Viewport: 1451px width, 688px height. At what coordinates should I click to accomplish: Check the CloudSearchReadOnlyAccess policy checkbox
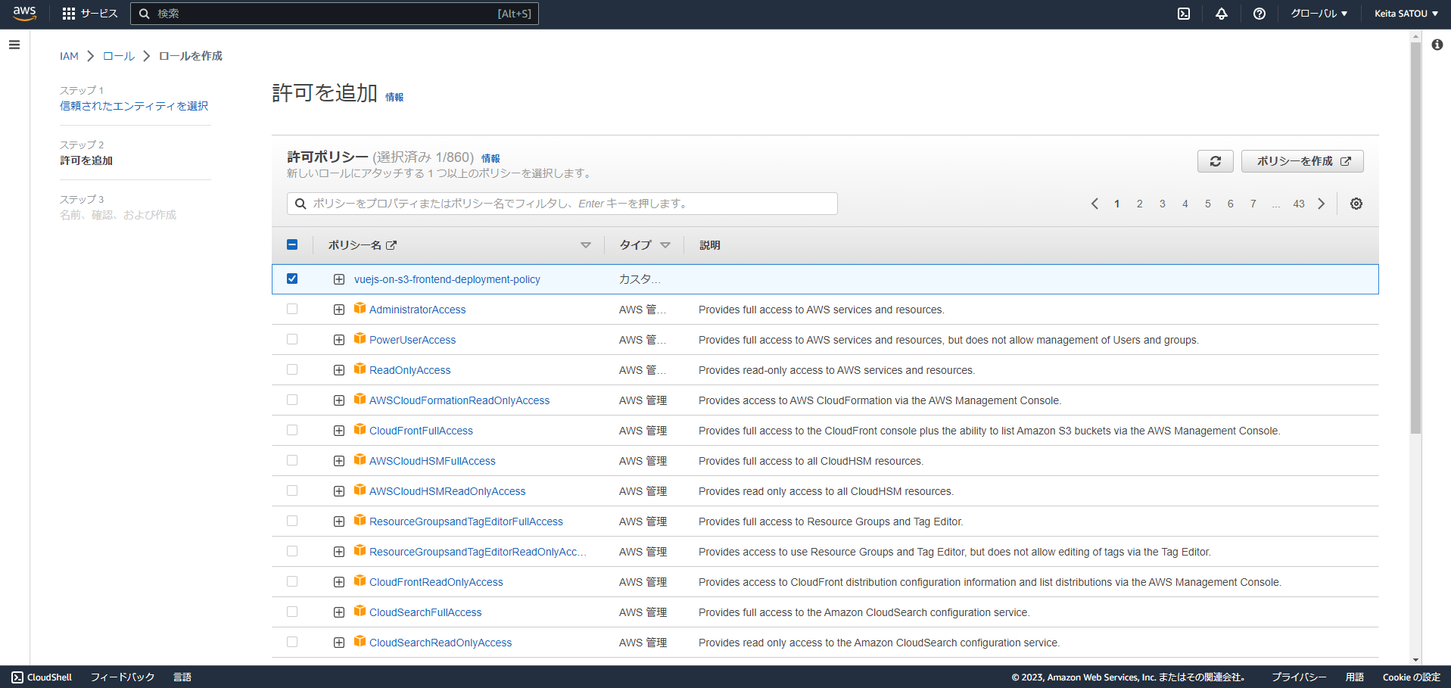coord(292,642)
